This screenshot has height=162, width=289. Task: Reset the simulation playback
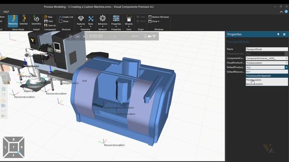tap(77, 36)
